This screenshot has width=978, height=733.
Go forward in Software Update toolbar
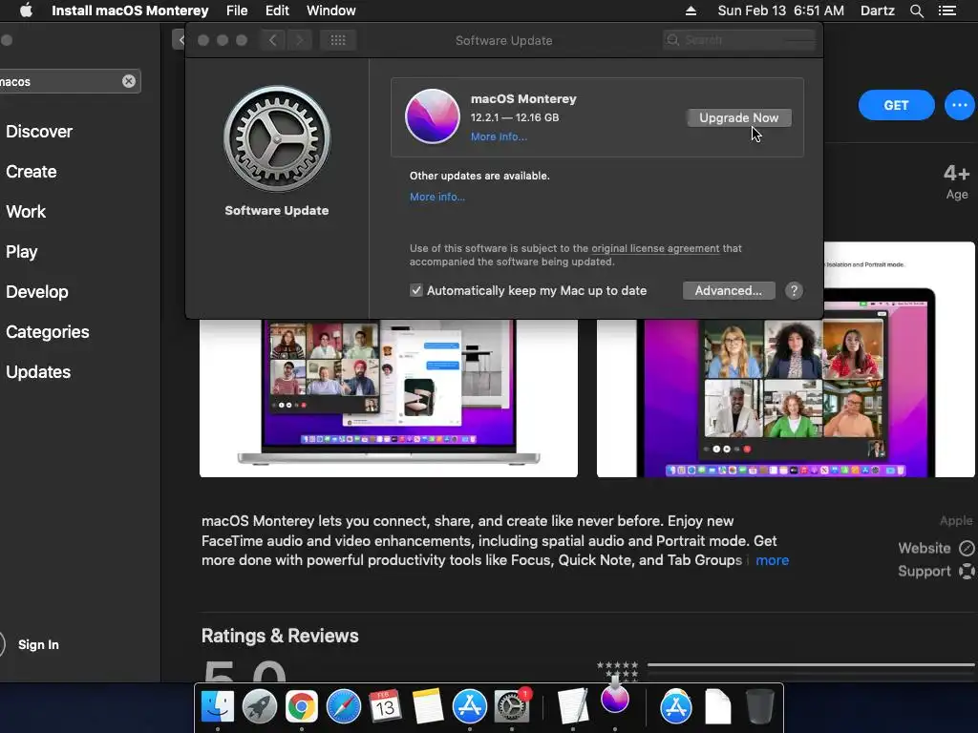(x=299, y=40)
